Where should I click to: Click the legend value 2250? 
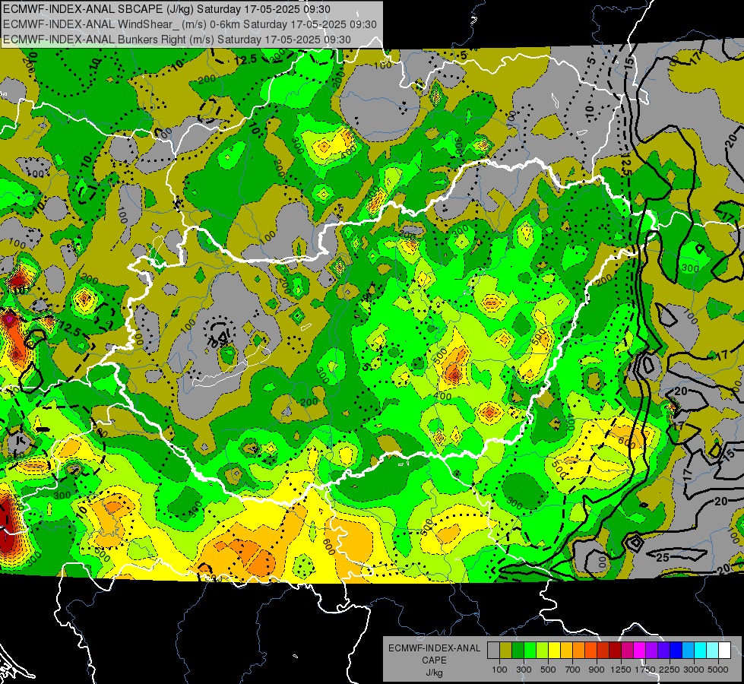[670, 670]
